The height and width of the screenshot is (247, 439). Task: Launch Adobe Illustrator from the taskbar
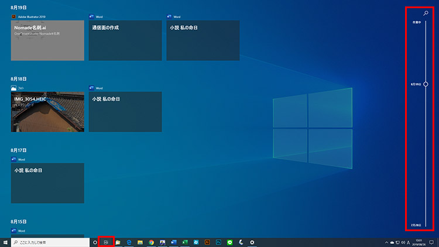point(207,242)
